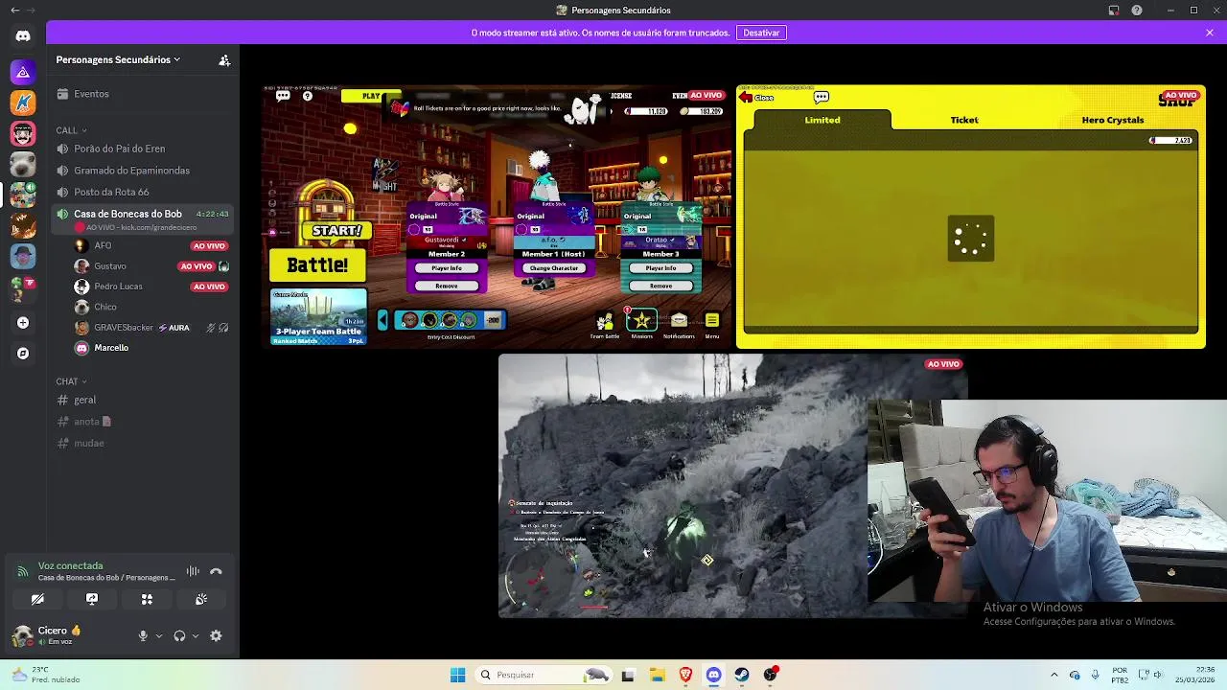Select user Gustavo in voice list
The image size is (1227, 690).
pos(151,265)
